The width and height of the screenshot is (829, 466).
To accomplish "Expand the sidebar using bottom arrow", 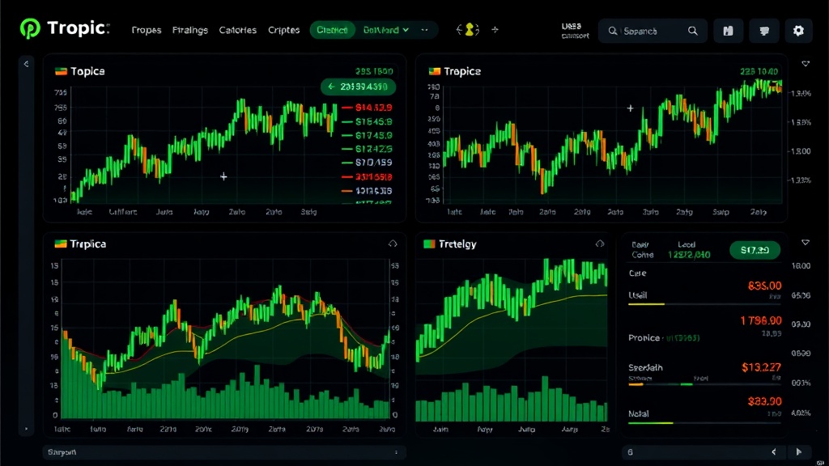I will coord(26,429).
